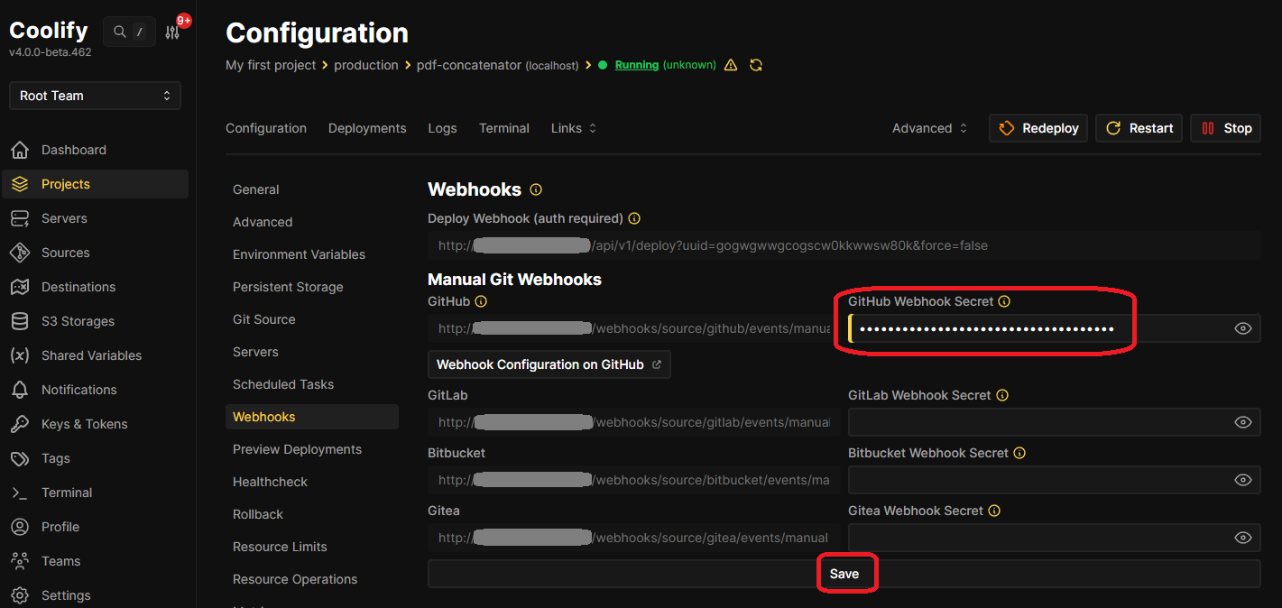Click info icon beside GitHub label
Image resolution: width=1282 pixels, height=608 pixels.
point(481,301)
